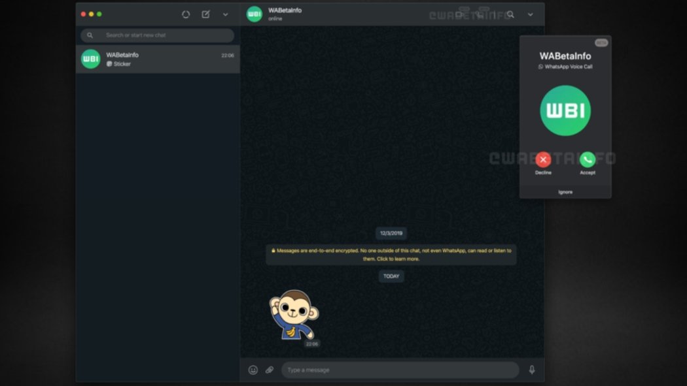Screen dimensions: 687x386
Task: Click the yellow minimize window button
Action: pos(91,14)
